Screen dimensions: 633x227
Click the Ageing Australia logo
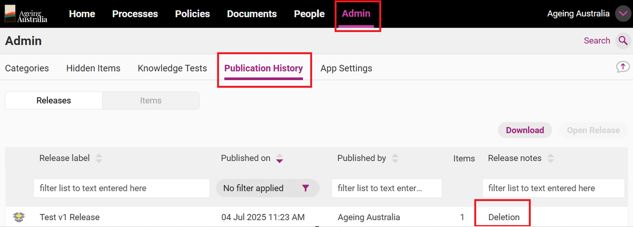26,14
